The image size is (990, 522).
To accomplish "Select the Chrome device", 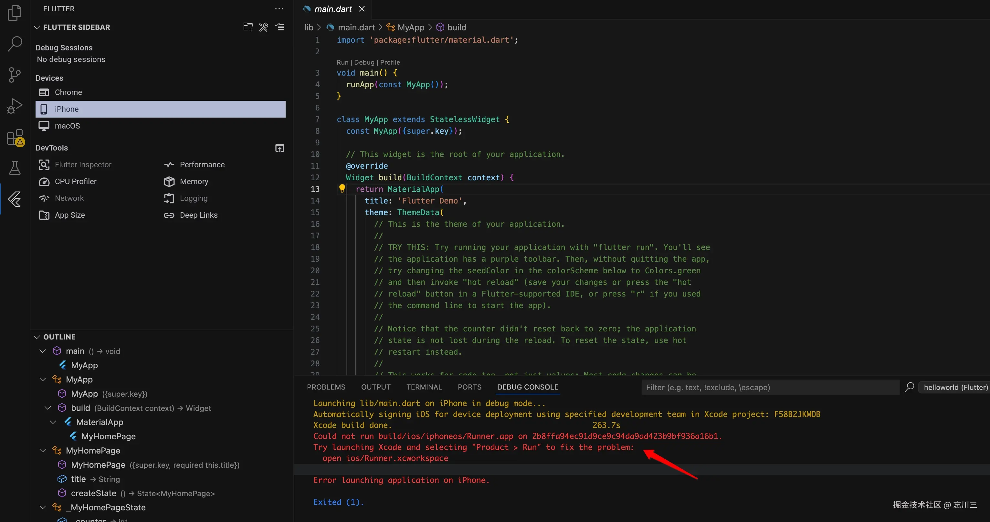I will tap(68, 92).
